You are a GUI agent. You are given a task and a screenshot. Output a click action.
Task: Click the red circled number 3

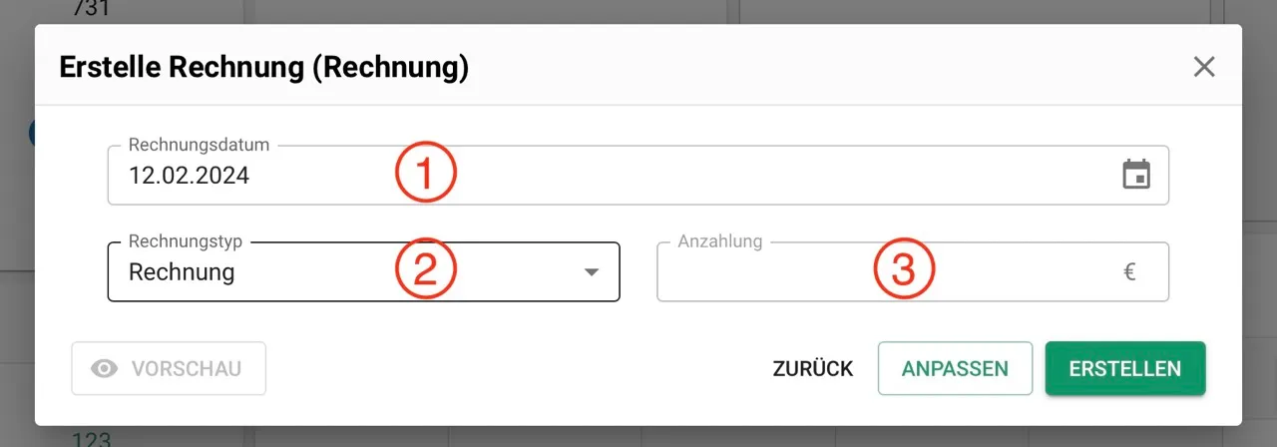click(904, 271)
